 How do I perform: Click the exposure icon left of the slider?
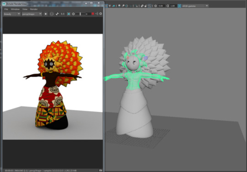click(x=73, y=14)
